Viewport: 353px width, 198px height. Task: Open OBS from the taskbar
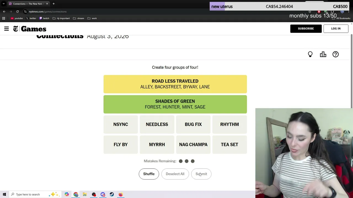[94, 194]
